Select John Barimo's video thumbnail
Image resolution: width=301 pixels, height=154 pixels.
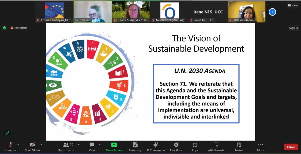tap(93, 12)
